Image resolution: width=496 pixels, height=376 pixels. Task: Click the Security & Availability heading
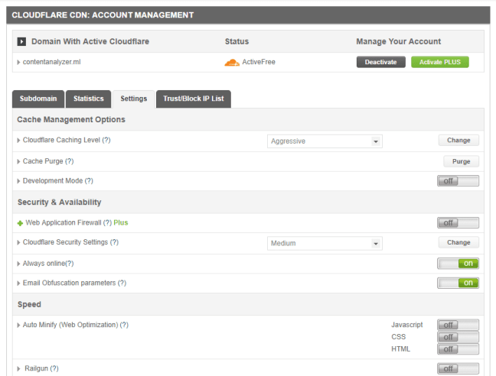coord(60,202)
